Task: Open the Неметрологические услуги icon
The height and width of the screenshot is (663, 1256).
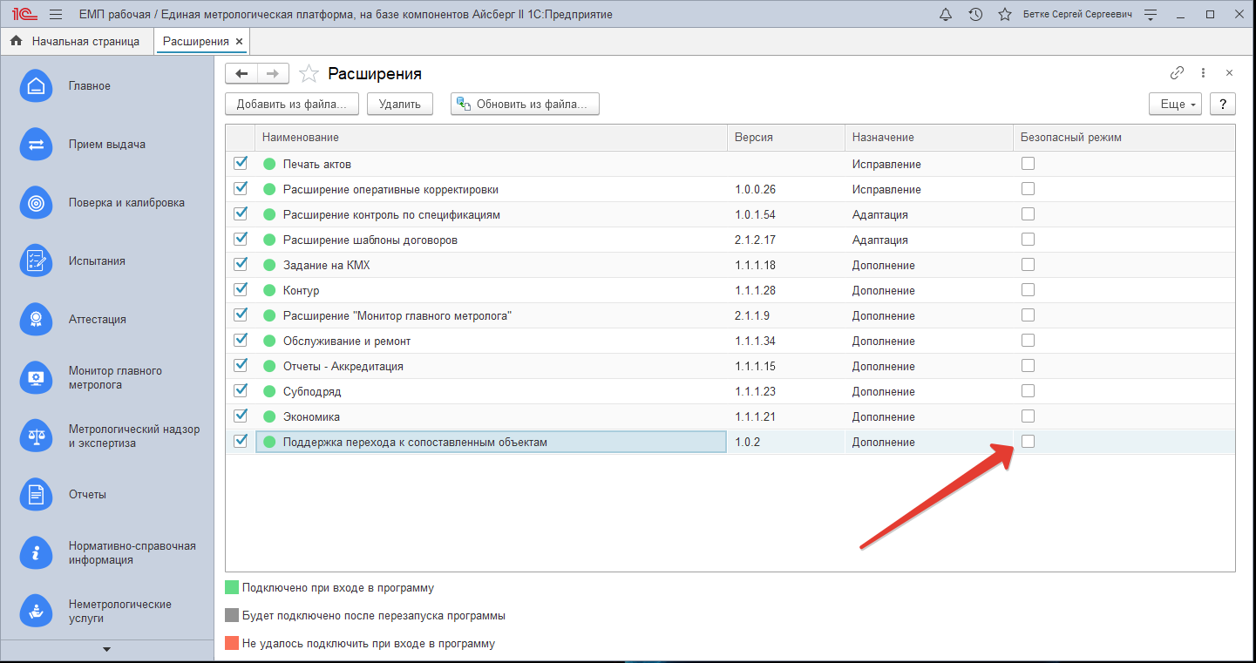Action: tap(36, 611)
